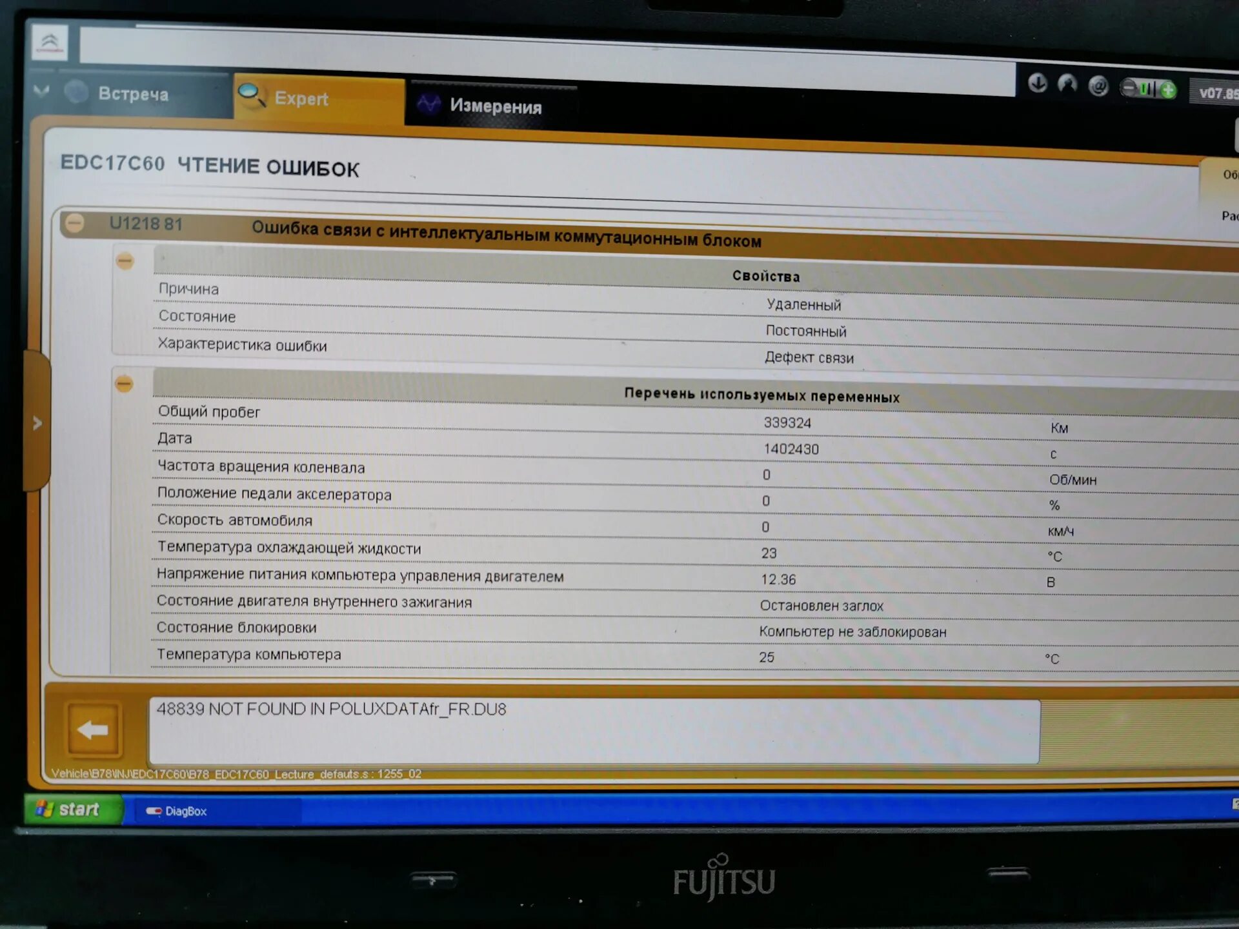Collapse the U1218 81 fault entry
The image size is (1239, 929).
(75, 223)
